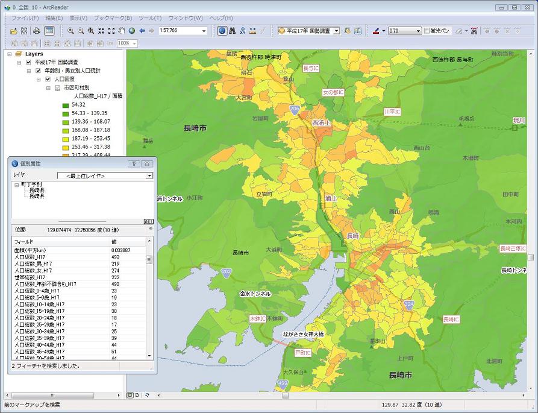Screen dimensions: 538x413
Task: Click the green 54.32 legend swatch
Action: click(x=66, y=105)
